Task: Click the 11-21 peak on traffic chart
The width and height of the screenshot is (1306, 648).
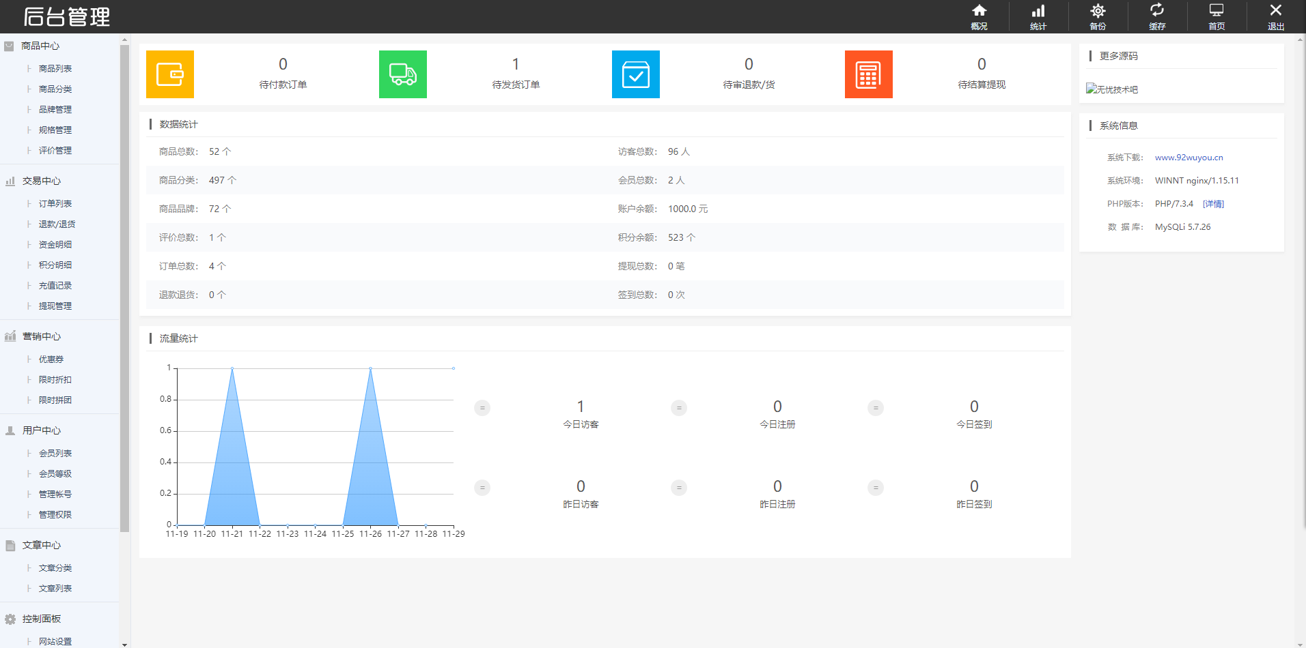Action: 232,369
